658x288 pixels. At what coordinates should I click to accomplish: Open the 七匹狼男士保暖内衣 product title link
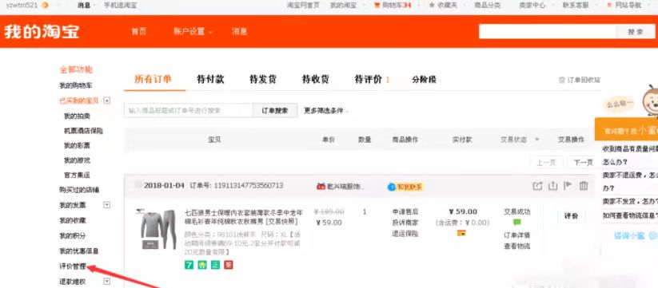[243, 217]
